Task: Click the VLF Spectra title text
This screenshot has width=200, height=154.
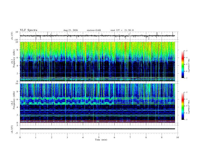Action: click(29, 30)
